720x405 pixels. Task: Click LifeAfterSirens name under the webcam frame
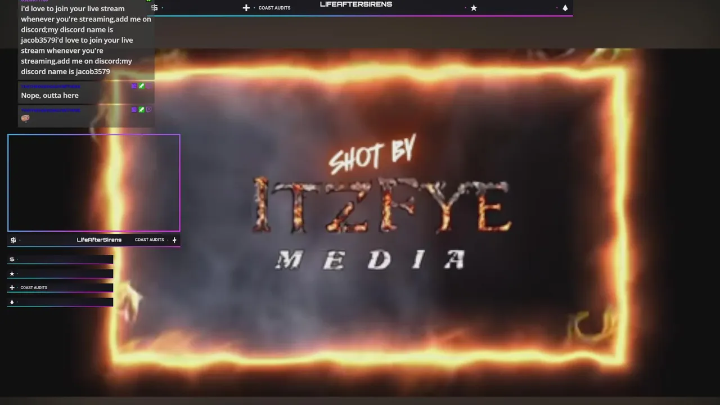[99, 240]
